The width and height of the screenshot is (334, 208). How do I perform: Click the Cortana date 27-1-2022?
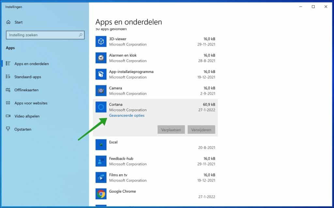[206, 110]
